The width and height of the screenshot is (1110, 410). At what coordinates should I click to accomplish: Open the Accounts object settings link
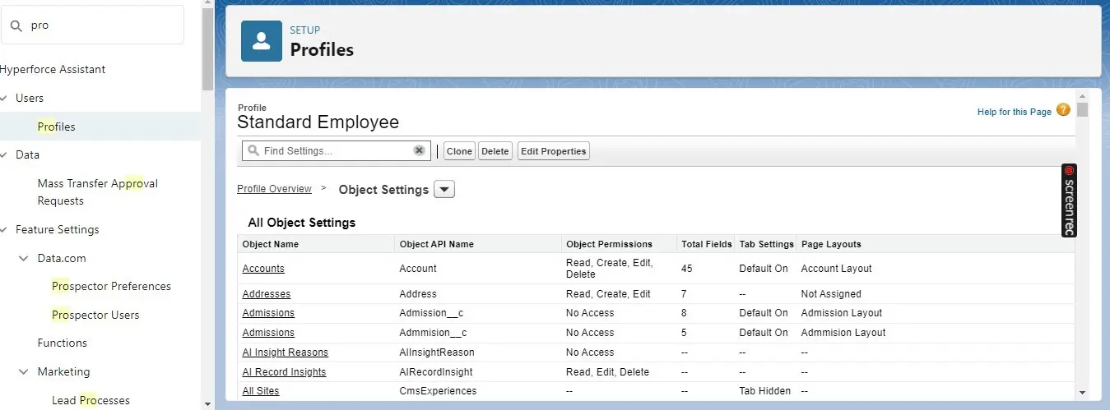coord(263,269)
